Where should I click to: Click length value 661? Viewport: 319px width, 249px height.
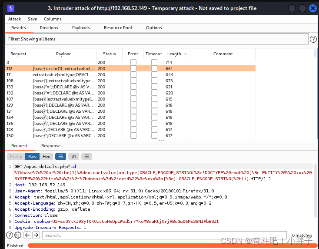(169, 69)
